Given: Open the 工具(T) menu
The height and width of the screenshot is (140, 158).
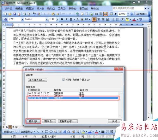Looking at the screenshot, I should coord(62,9).
